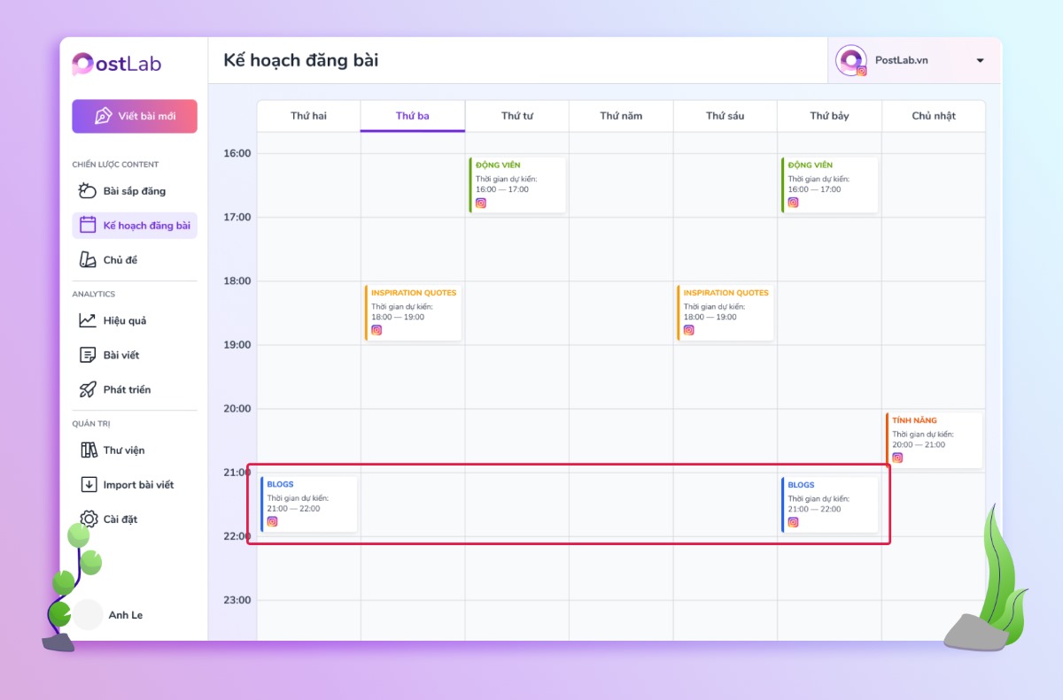The image size is (1063, 700).
Task: Select the Chủ nhật day tab
Action: (934, 116)
